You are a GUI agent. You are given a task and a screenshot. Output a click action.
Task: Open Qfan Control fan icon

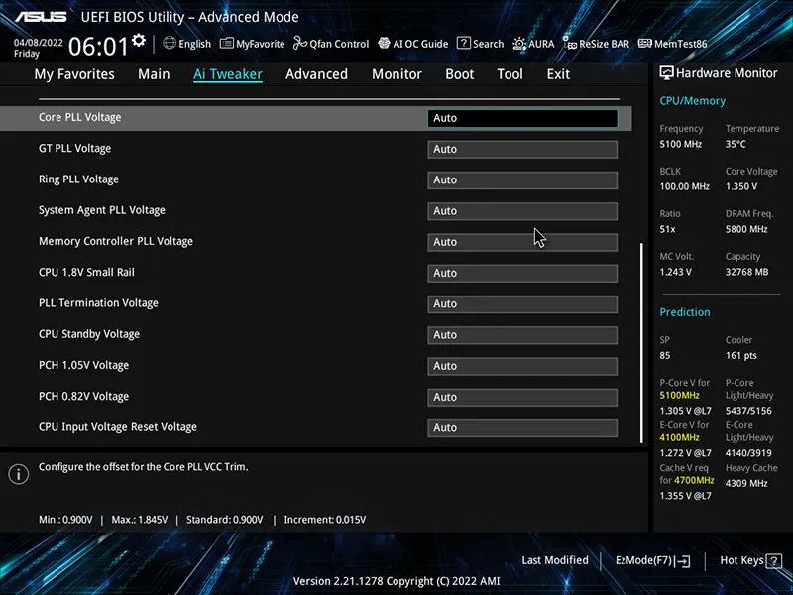300,43
